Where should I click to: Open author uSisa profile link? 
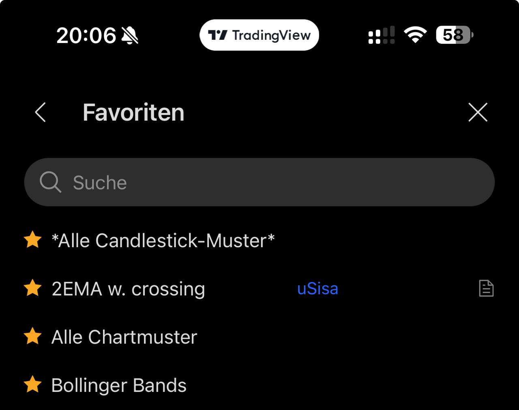[x=317, y=289]
